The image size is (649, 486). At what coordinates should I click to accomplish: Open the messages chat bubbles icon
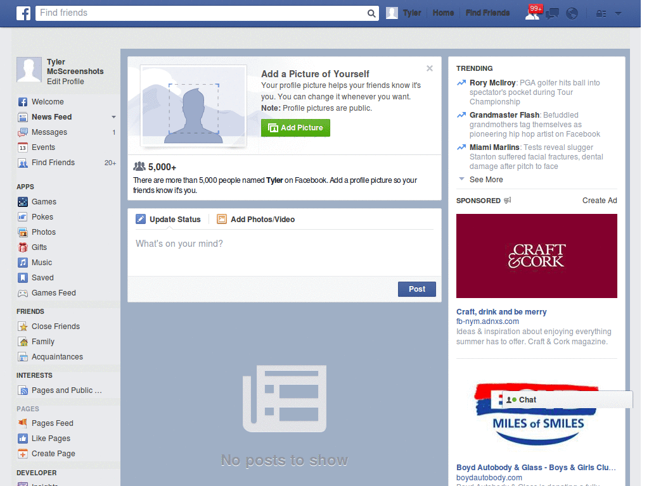coord(552,14)
